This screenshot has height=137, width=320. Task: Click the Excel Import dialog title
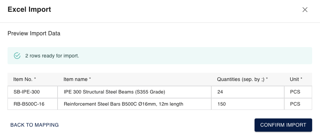tap(29, 10)
